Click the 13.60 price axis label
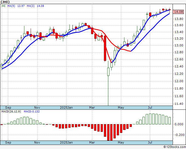Image resolution: width=186 pixels, height=149 pixels. (179, 25)
